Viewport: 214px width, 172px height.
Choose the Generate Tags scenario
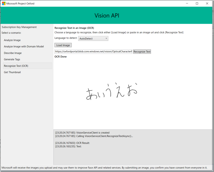[12, 59]
